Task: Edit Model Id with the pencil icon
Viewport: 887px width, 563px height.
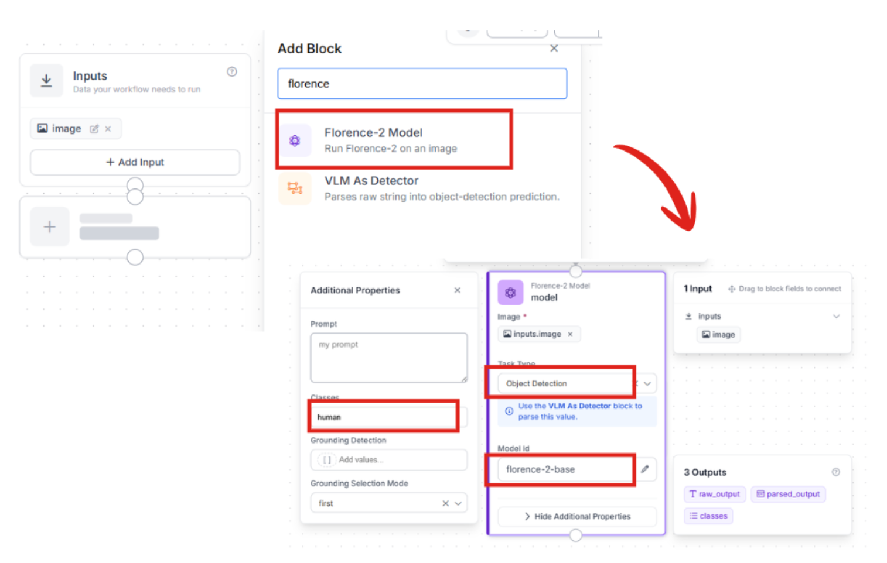Action: tap(645, 469)
